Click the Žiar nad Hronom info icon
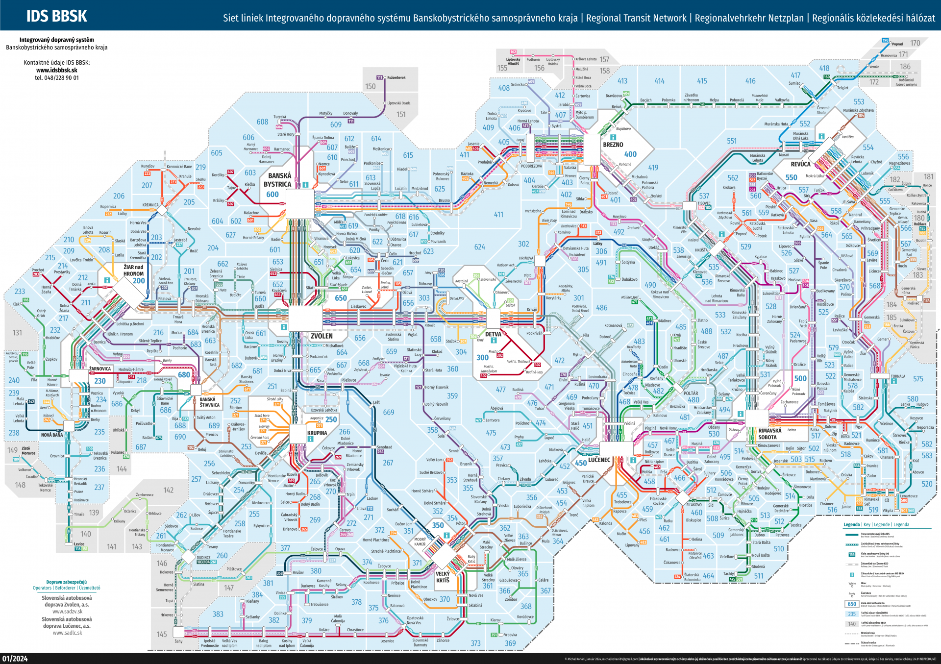The height and width of the screenshot is (664, 941). [106, 280]
